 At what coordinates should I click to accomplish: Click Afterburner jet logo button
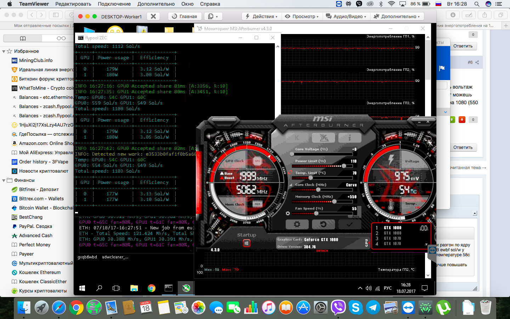coord(323,138)
